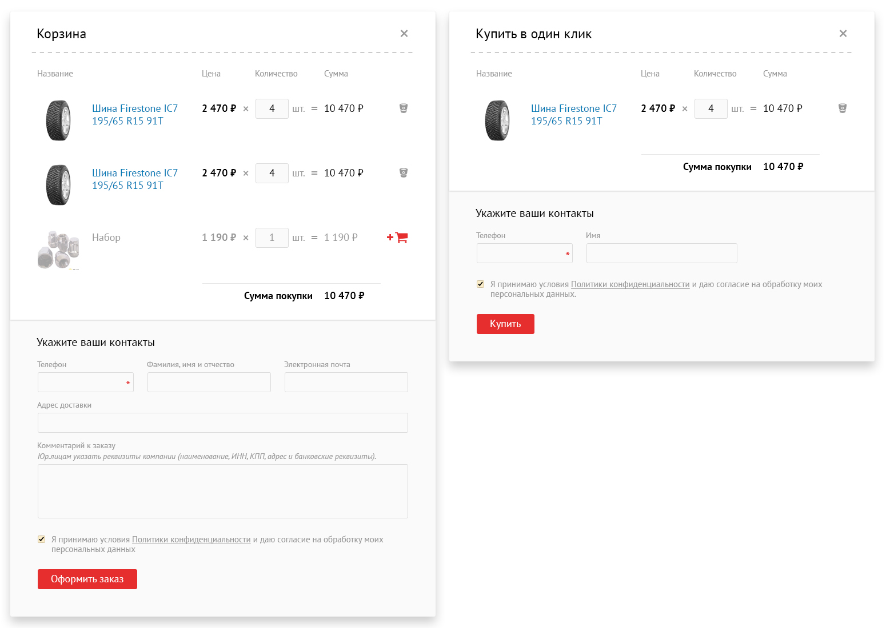Close the Корзина dialog
The width and height of the screenshot is (886, 628).
click(404, 34)
